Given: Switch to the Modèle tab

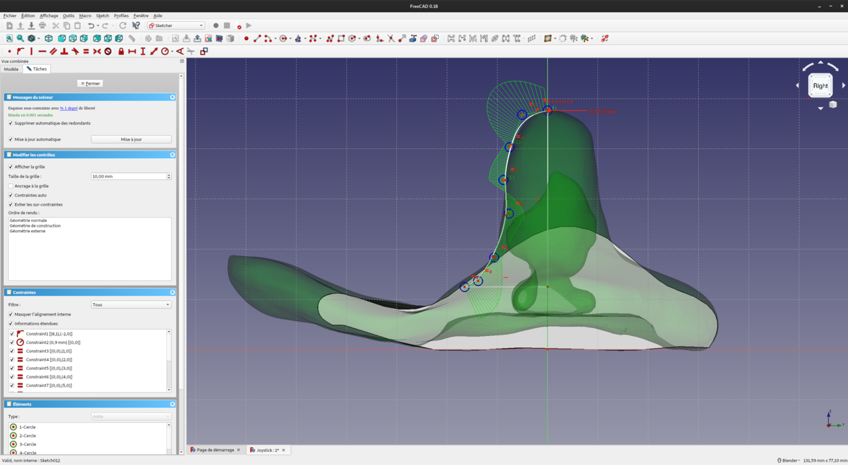Looking at the screenshot, I should pos(11,69).
